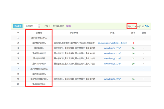
Task: Click the rank value 20
Action: 133,48
